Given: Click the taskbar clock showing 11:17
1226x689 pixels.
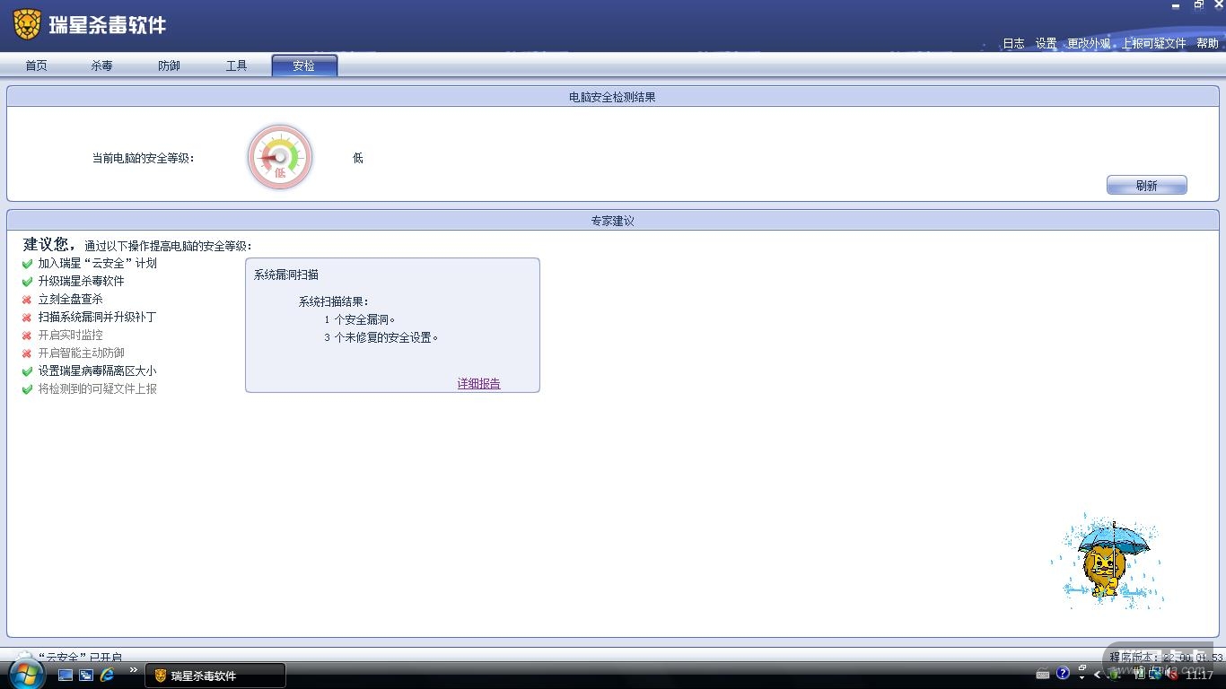Looking at the screenshot, I should click(x=1199, y=676).
